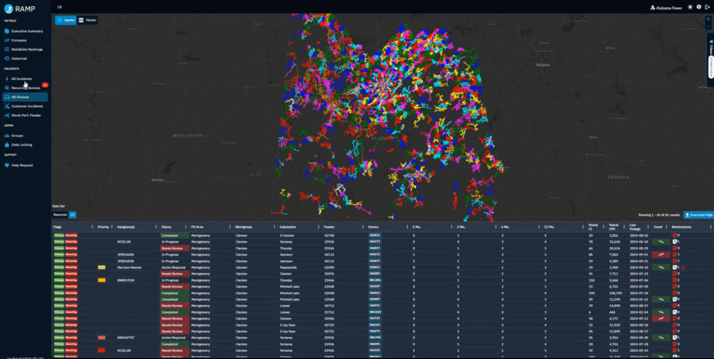Open the Recurring Devices page

pos(26,88)
